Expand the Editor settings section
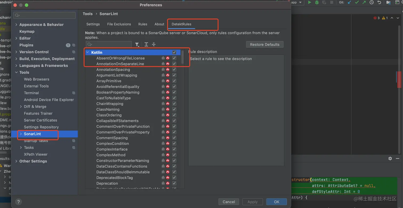This screenshot has height=208, width=403. click(x=17, y=38)
